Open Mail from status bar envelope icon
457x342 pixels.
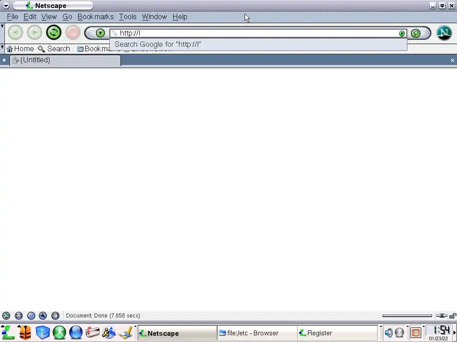point(19,316)
